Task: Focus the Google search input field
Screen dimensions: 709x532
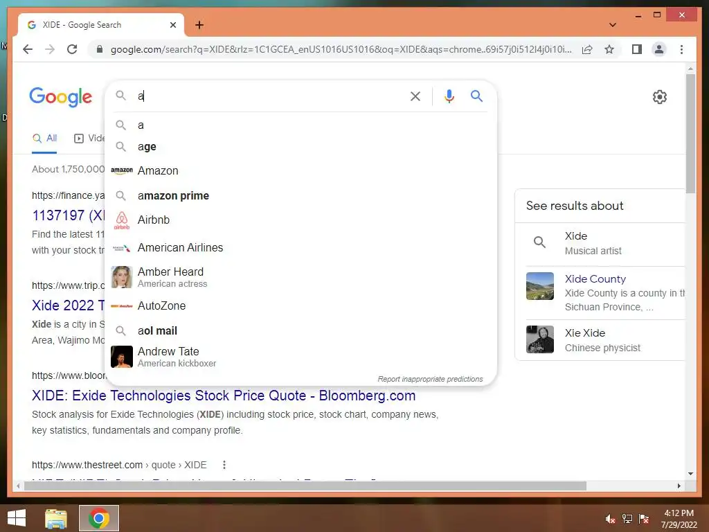Action: point(271,96)
